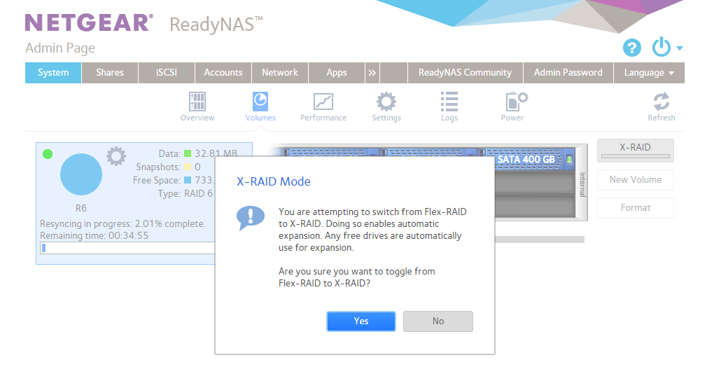
Task: Click the yellow Snapshots legend square
Action: pyautogui.click(x=188, y=167)
